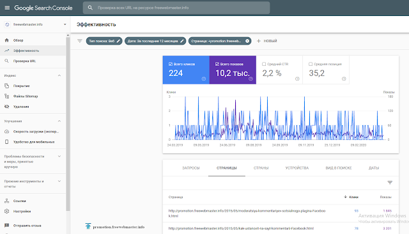Image resolution: width=409 pixels, height=234 pixels.
Task: Click the pencil icon on the Дата chip
Action: (182, 41)
